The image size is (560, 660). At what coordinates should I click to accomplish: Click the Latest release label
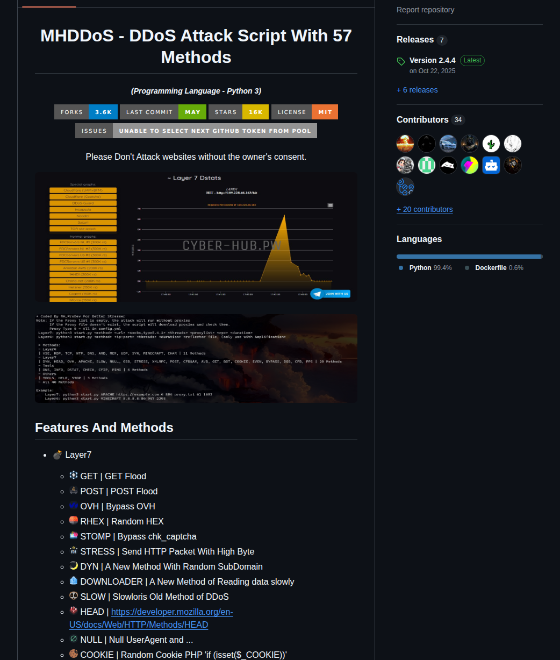point(472,60)
